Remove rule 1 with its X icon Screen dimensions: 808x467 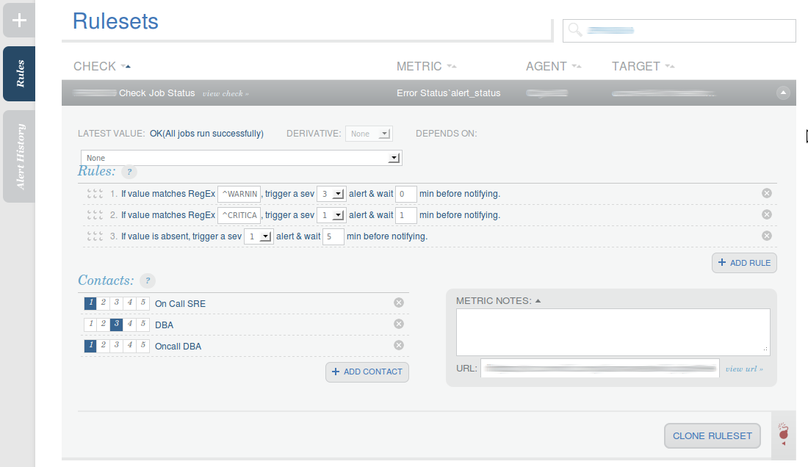click(x=766, y=192)
